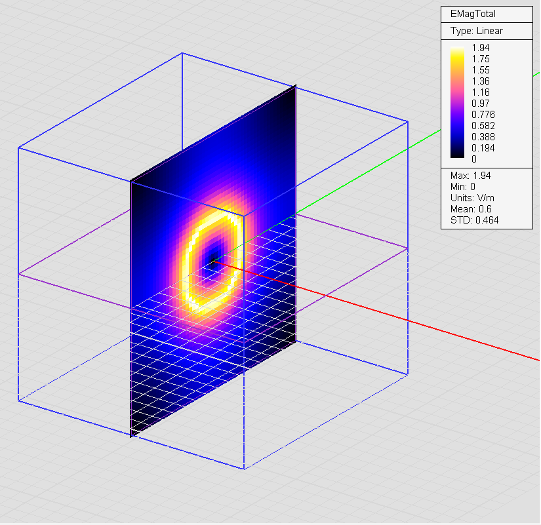The width and height of the screenshot is (541, 525).
Task: Pick the yellow high-intensity ring
Action: tap(190, 262)
